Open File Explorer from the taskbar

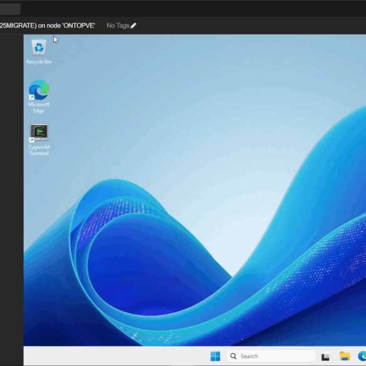point(345,356)
